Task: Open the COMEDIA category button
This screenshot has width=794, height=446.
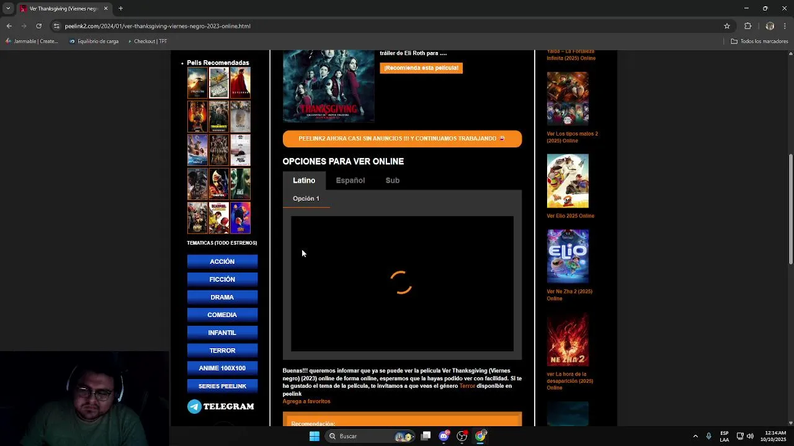Action: pos(222,315)
